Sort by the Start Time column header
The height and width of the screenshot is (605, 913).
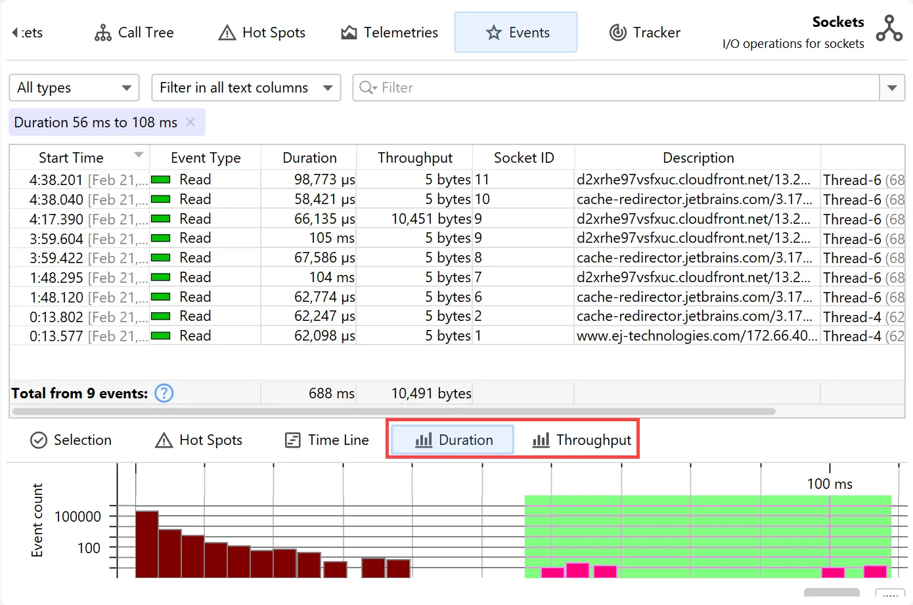pos(72,158)
